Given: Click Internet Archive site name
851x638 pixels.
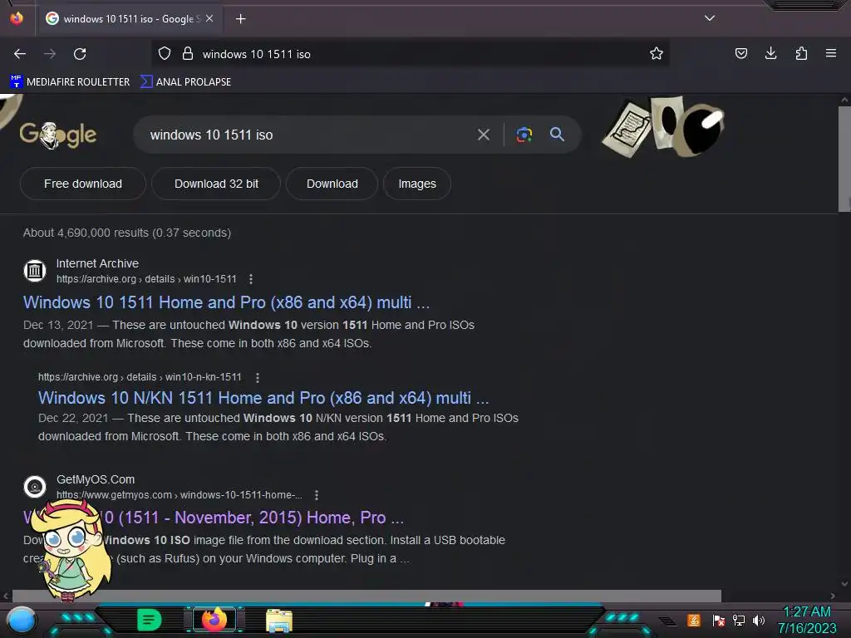Looking at the screenshot, I should click(98, 263).
